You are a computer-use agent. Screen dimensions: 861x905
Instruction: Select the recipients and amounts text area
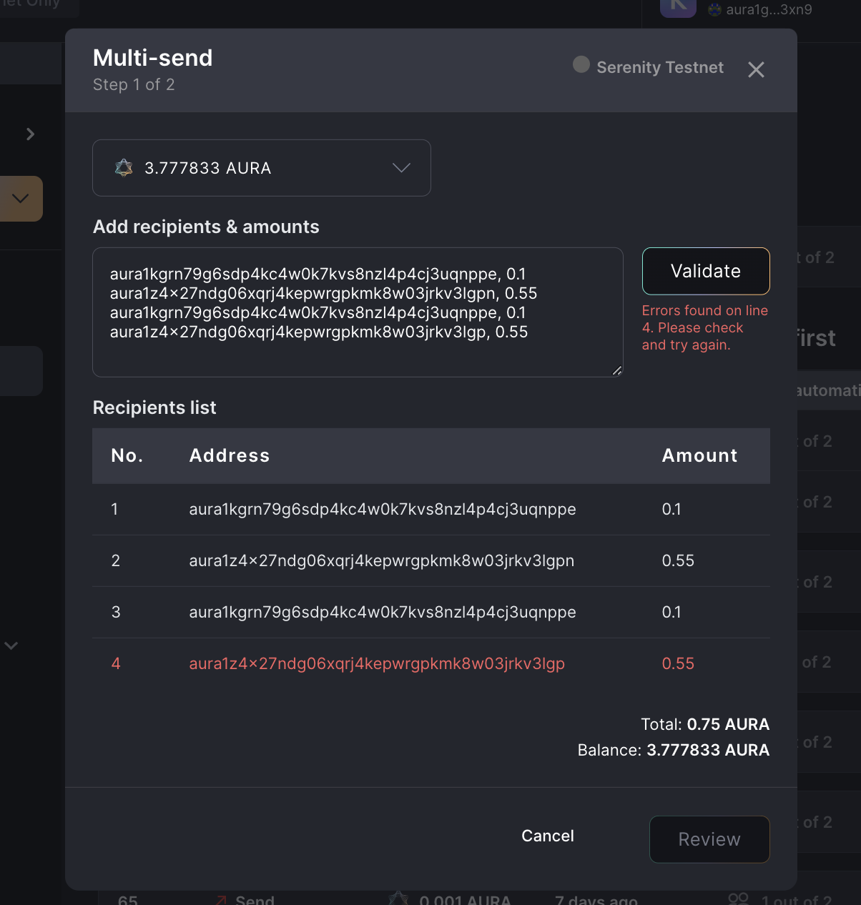click(358, 312)
